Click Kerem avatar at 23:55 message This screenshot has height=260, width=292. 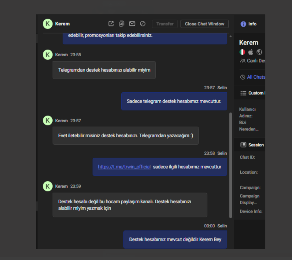pos(48,55)
